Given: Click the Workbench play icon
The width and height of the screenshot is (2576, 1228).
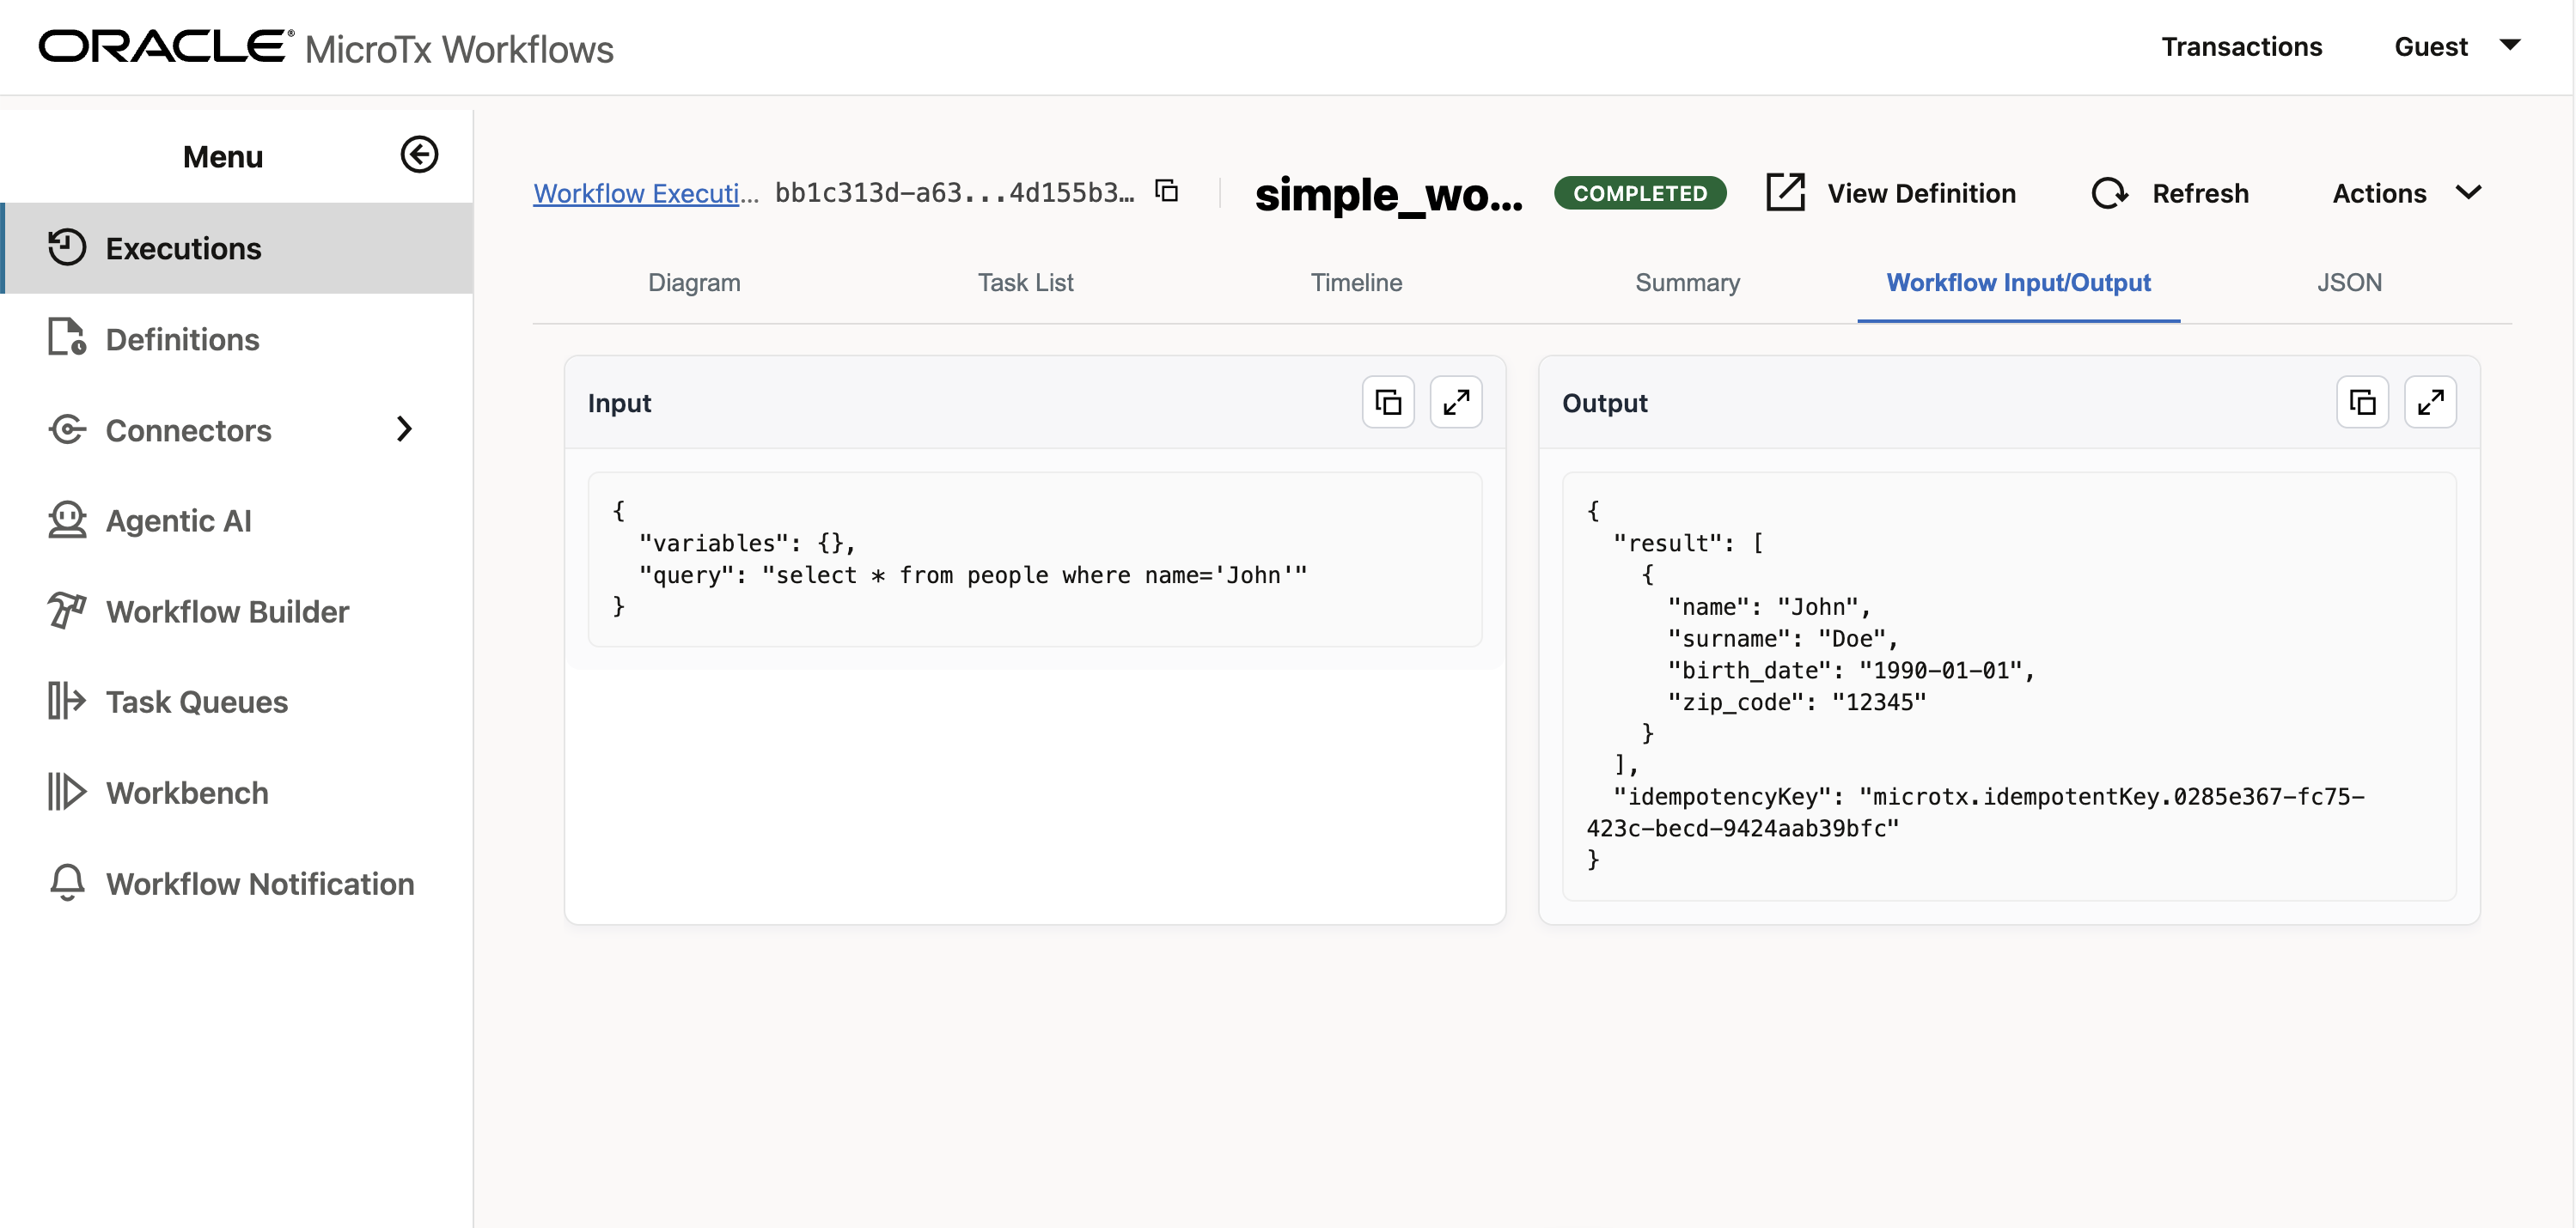Looking at the screenshot, I should [x=67, y=793].
